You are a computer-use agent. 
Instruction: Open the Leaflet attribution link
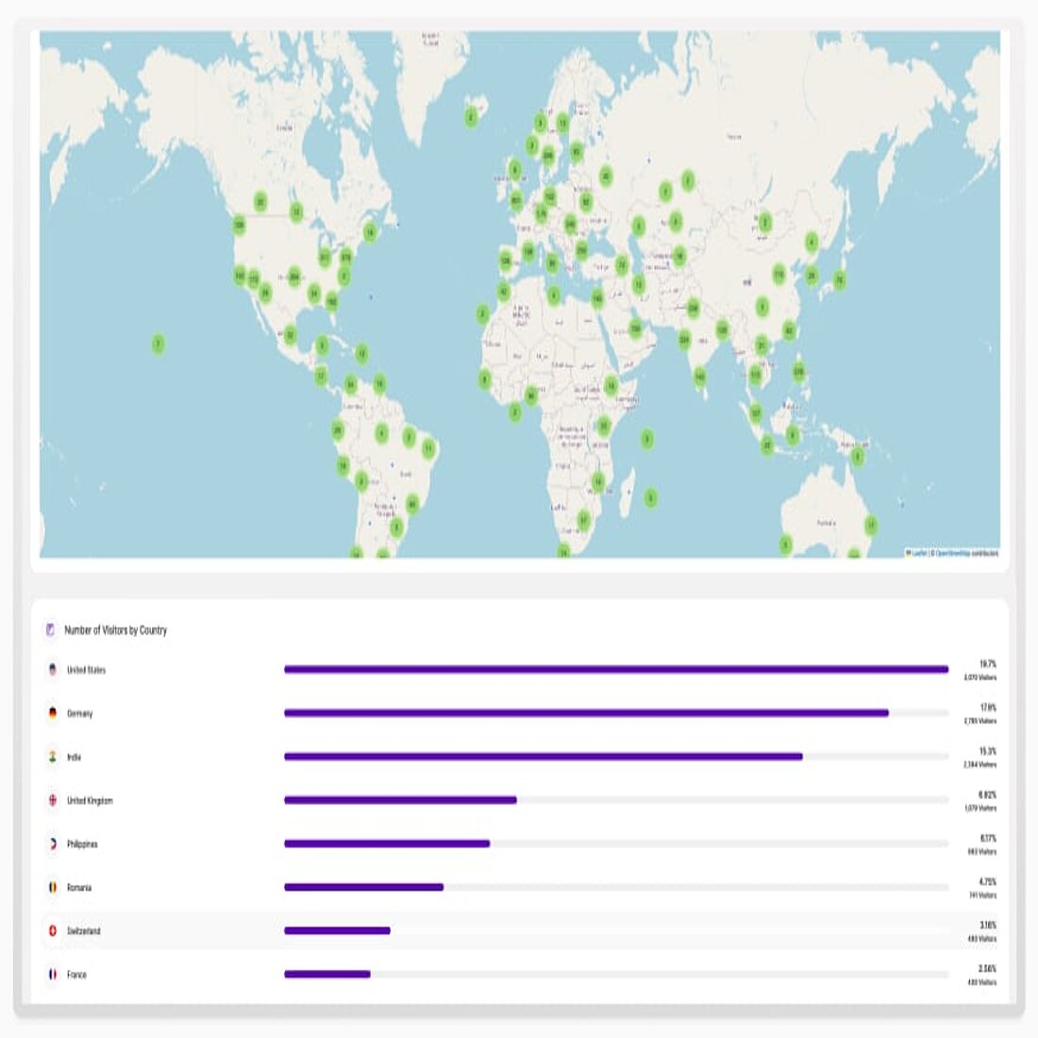click(916, 553)
